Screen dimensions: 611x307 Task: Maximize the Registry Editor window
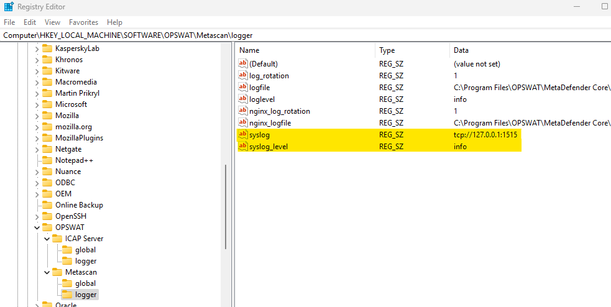[604, 7]
